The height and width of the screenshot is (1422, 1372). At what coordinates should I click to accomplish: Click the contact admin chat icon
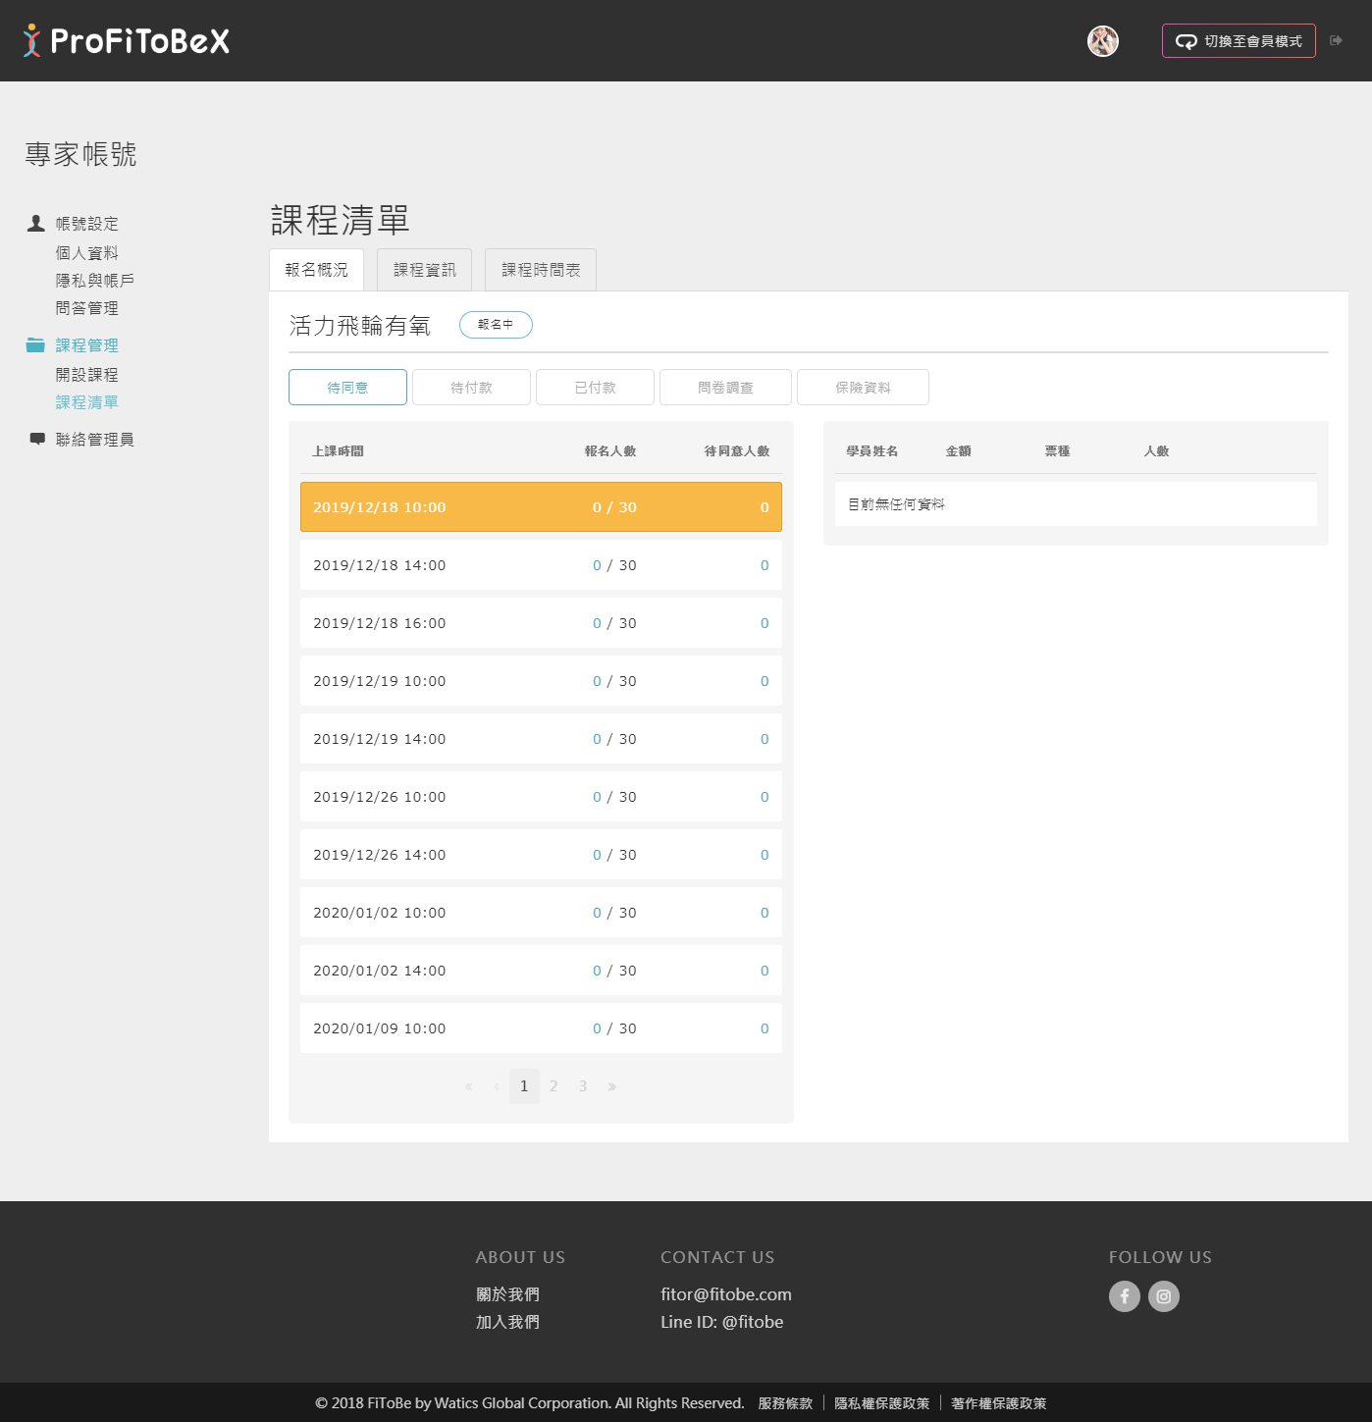click(x=37, y=439)
